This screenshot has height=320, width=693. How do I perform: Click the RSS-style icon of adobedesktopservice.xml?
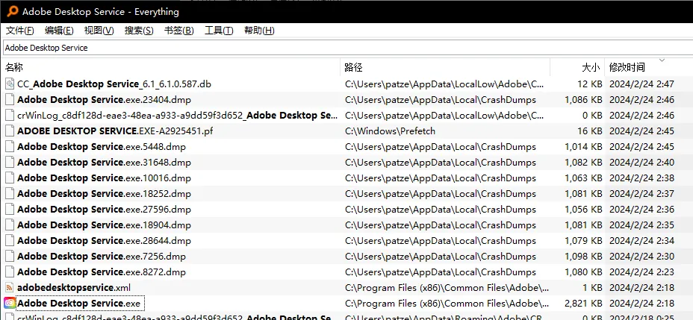click(x=10, y=288)
